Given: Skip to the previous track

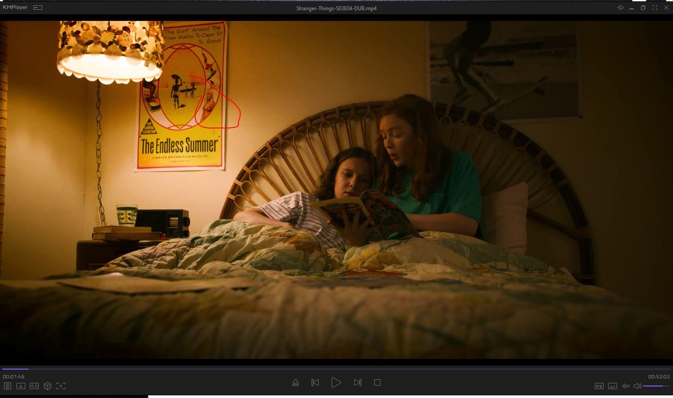Looking at the screenshot, I should (x=315, y=382).
